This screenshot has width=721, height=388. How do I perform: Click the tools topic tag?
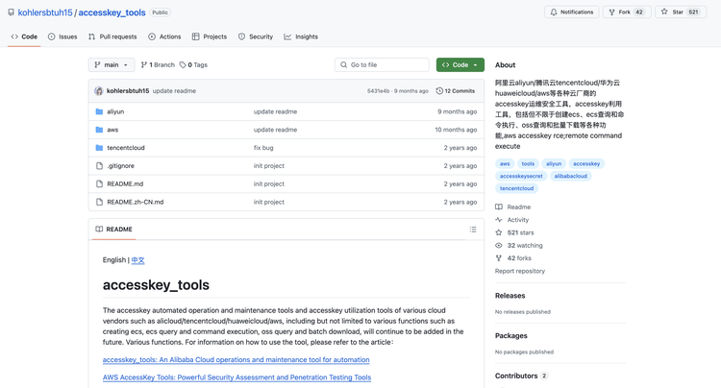(528, 163)
